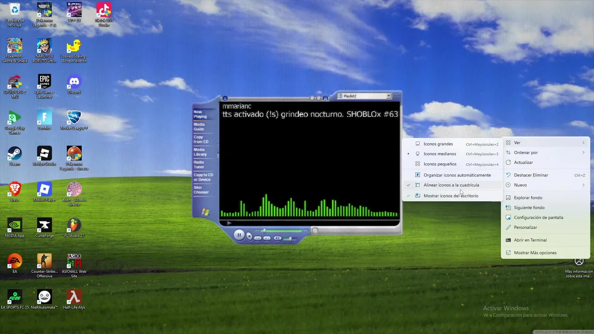Choose Iconos medianos view option
594x334 pixels.
point(452,154)
